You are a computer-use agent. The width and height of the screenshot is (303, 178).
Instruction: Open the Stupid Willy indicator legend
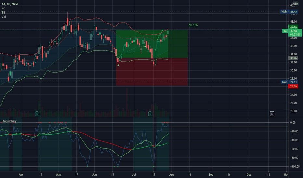[9, 121]
